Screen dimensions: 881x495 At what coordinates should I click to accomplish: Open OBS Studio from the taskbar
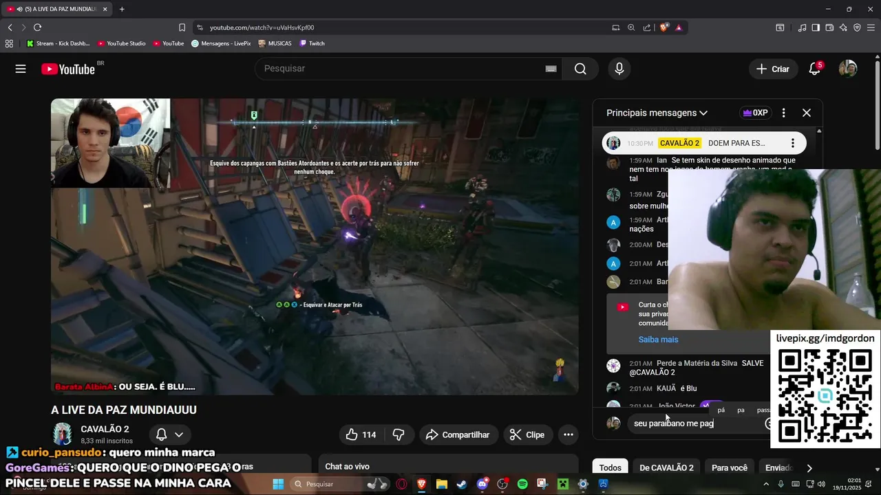click(x=502, y=484)
